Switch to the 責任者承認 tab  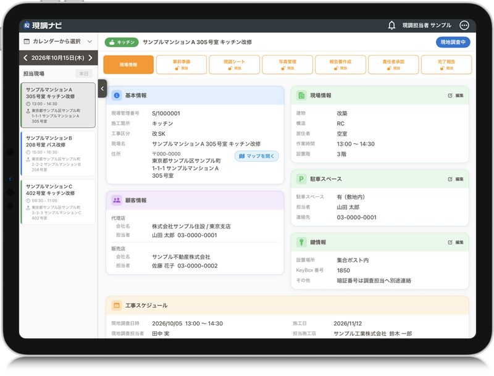(393, 65)
